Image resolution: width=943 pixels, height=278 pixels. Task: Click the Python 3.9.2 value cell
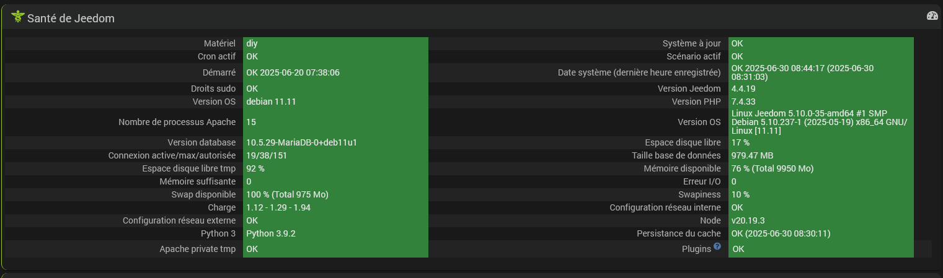coord(271,233)
